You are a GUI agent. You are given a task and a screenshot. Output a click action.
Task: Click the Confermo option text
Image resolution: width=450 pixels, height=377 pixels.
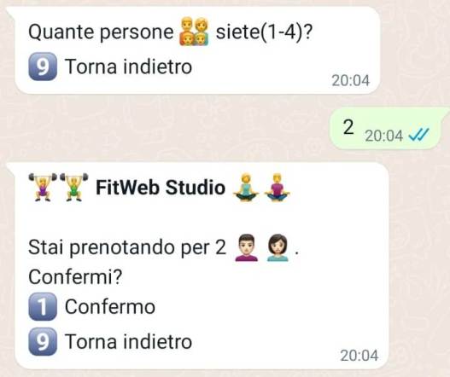[110, 306]
